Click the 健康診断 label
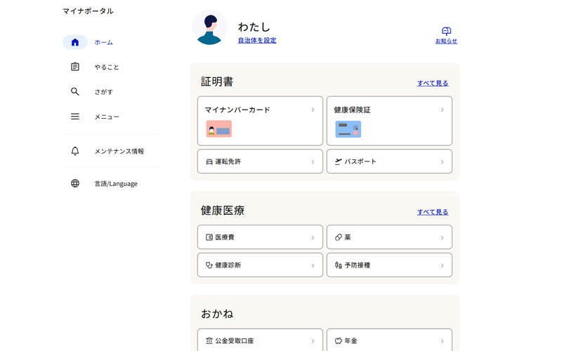This screenshot has width=562, height=351. click(228, 265)
